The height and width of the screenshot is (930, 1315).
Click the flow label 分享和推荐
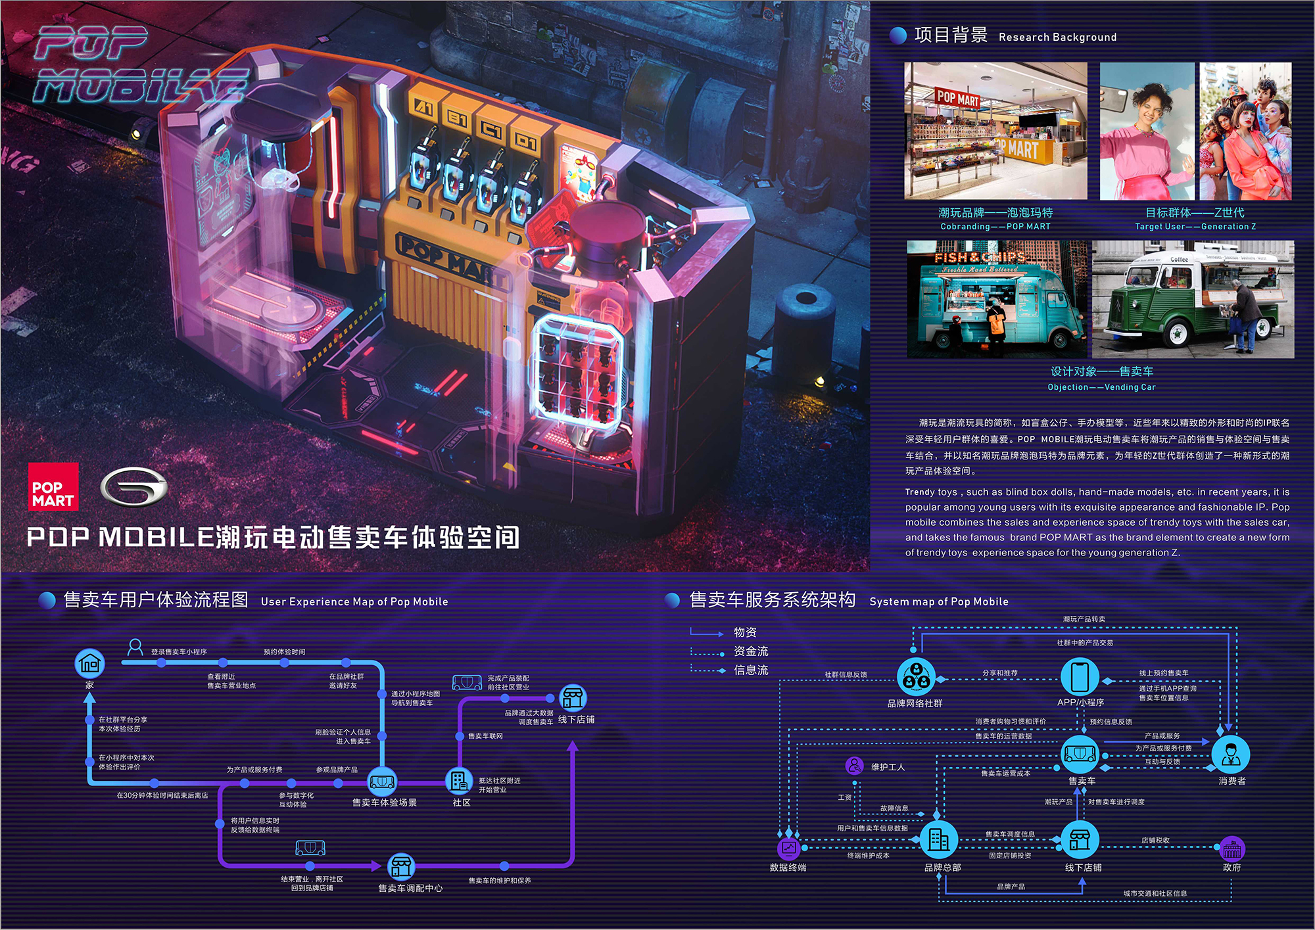1000,673
